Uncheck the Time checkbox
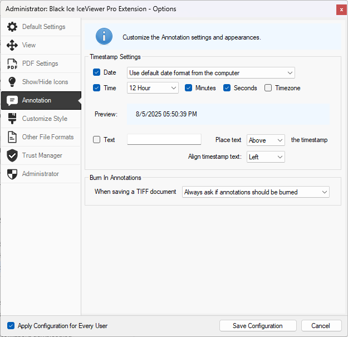Image resolution: width=348 pixels, height=337 pixels. pos(96,88)
